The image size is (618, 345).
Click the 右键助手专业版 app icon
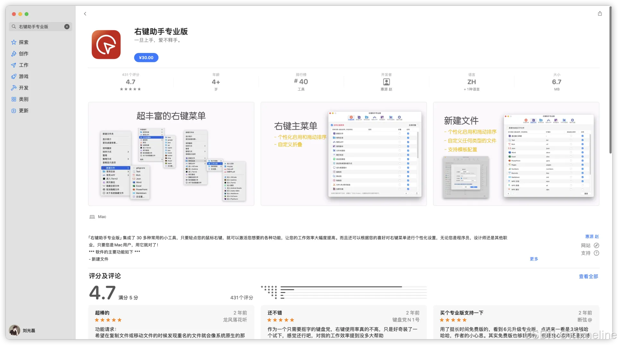click(x=106, y=45)
